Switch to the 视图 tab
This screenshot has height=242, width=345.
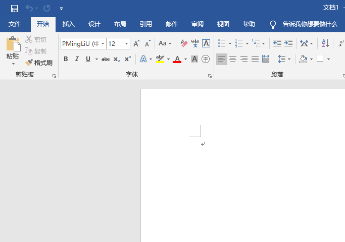223,24
